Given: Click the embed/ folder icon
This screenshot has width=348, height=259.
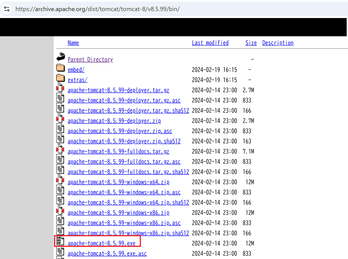Looking at the screenshot, I should 60,69.
